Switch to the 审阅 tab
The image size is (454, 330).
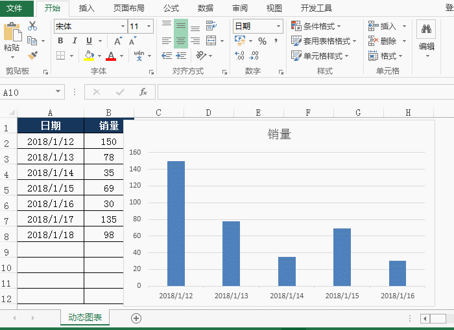click(x=240, y=8)
